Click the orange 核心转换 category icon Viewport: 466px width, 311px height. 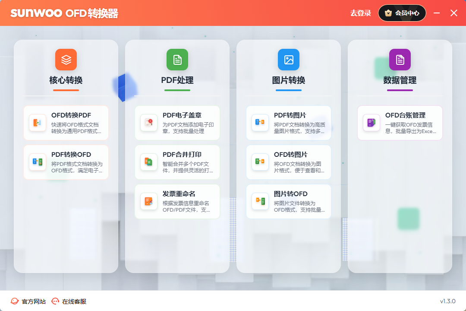pyautogui.click(x=66, y=60)
